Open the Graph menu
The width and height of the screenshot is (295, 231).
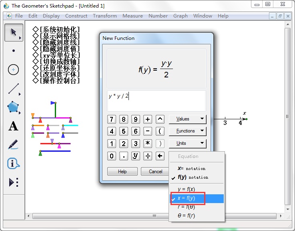point(180,16)
